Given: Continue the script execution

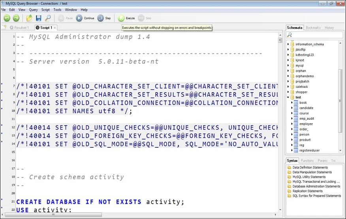Looking at the screenshot, I should (x=85, y=18).
